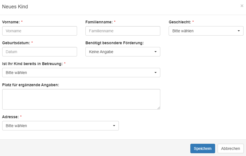Click the Benötigt besondere Förderung: label

(115, 43)
